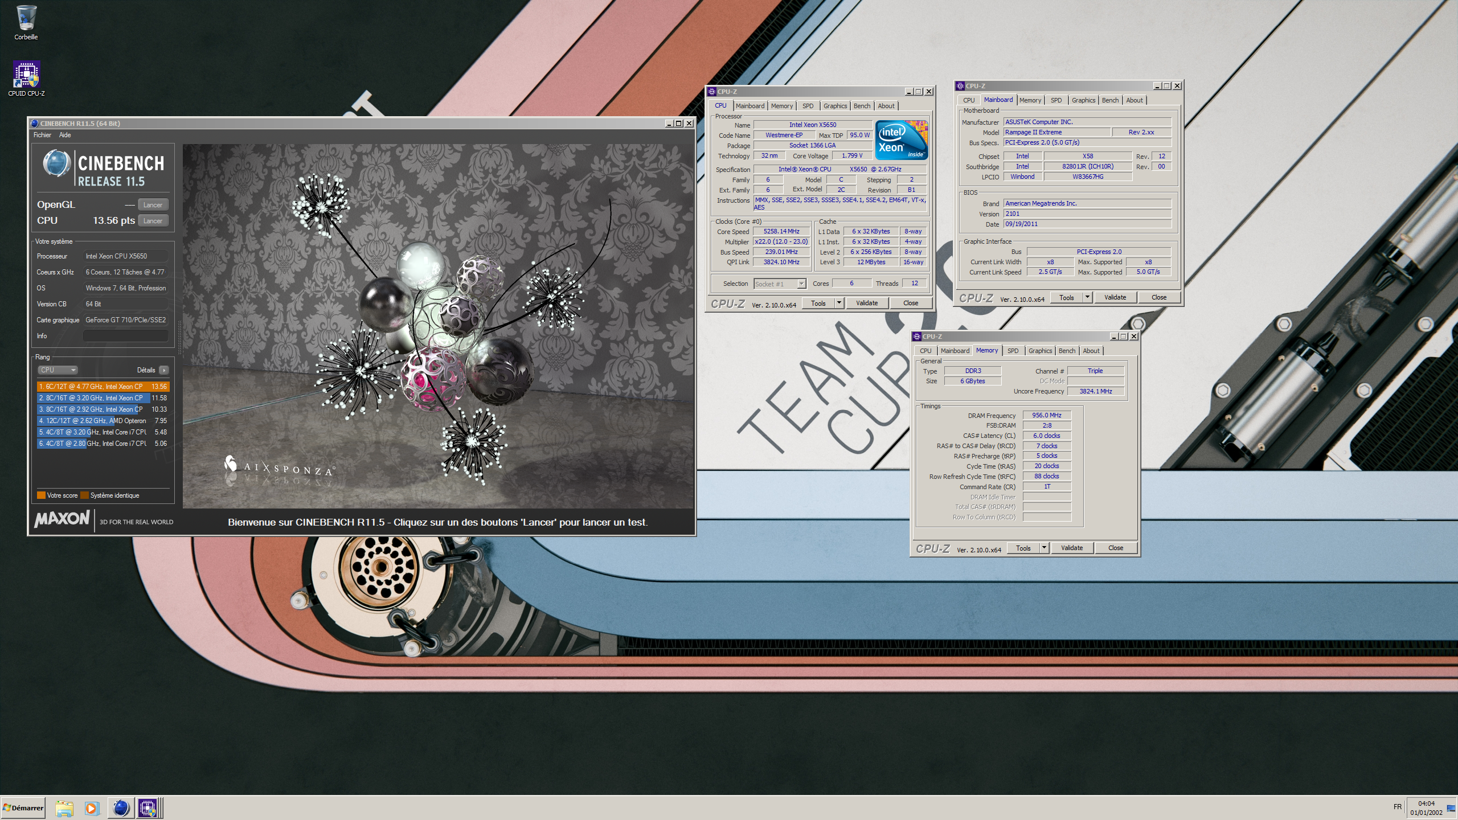Screen dimensions: 1458x820
Task: Open the CPUID CPU-Z desktop shortcut
Action: click(26, 79)
